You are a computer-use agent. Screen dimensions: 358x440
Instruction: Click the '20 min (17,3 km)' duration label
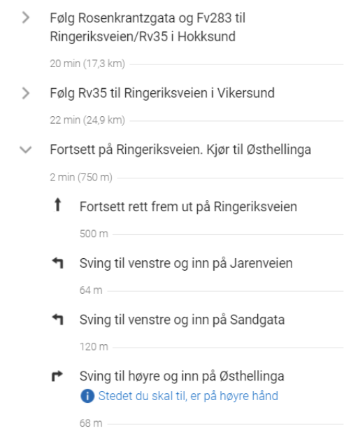click(x=87, y=64)
